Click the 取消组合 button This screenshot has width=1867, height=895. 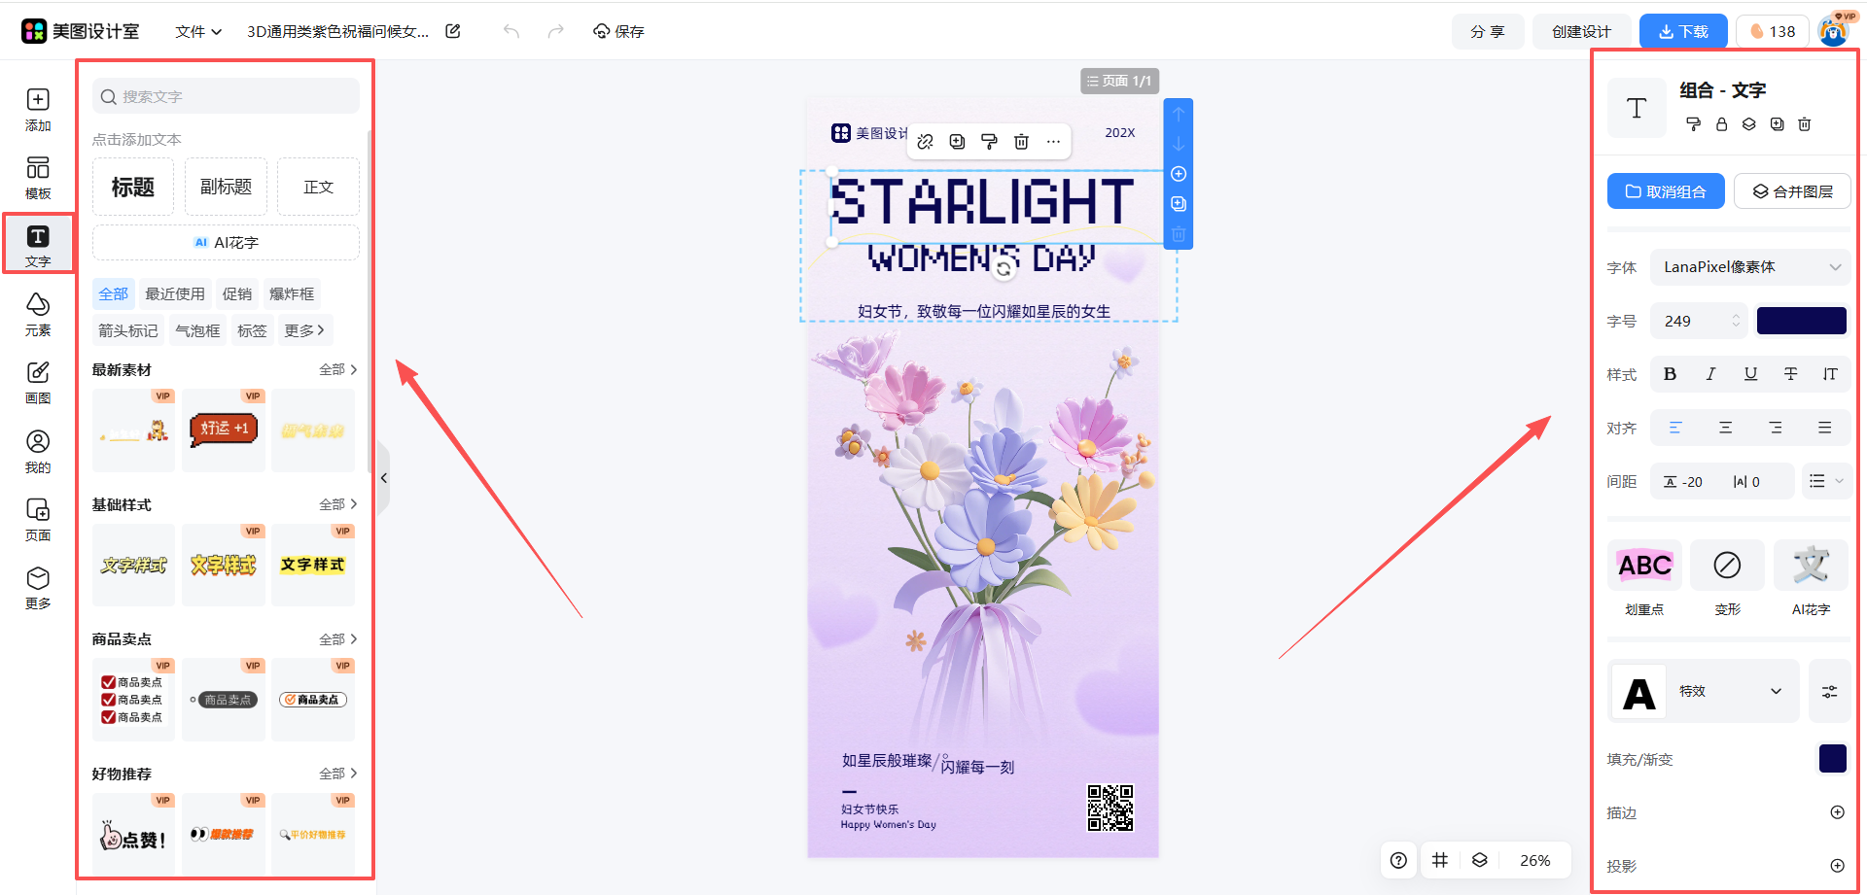point(1666,191)
